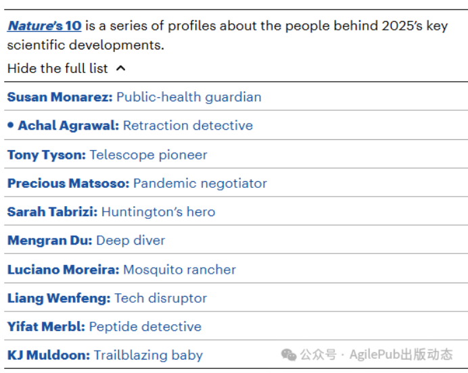Open the Nature's 10 link
Screen dimensions: 468x373
[x=45, y=26]
